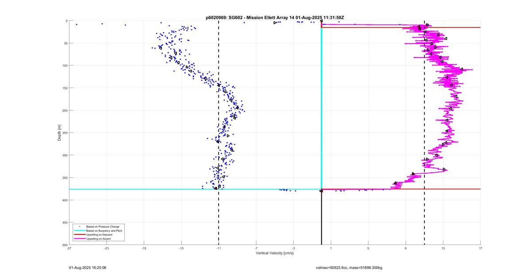Click x-axis tick label '-27'

coord(69,248)
